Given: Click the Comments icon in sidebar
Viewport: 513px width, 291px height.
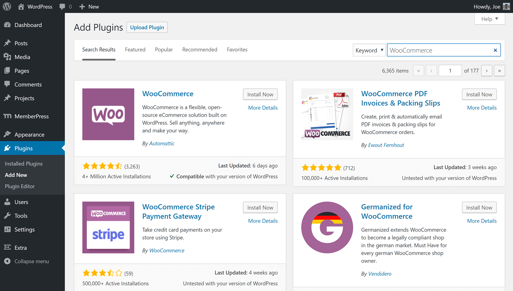Looking at the screenshot, I should point(7,84).
